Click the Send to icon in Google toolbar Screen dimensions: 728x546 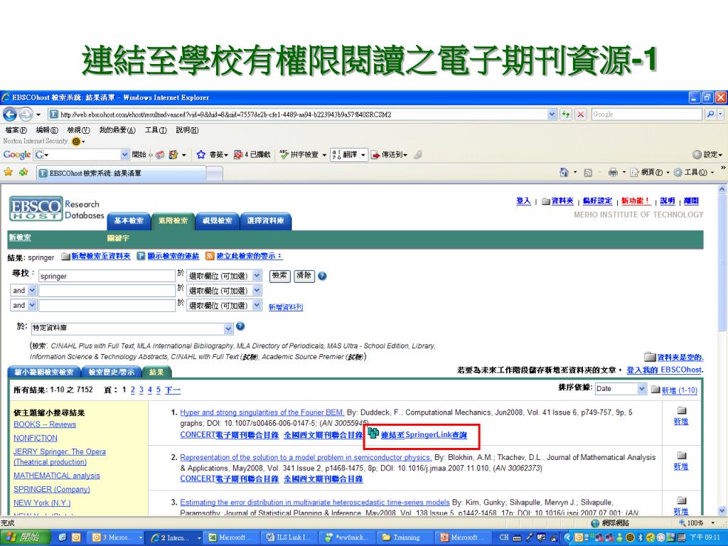coord(375,154)
